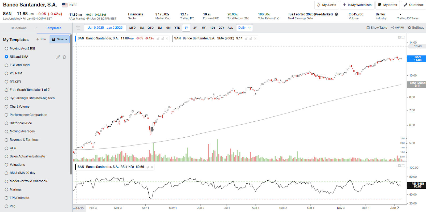Screen dimensions: 426x212
Task: Click the plus icon beside In My Watchlists
Action: pyautogui.click(x=344, y=5)
